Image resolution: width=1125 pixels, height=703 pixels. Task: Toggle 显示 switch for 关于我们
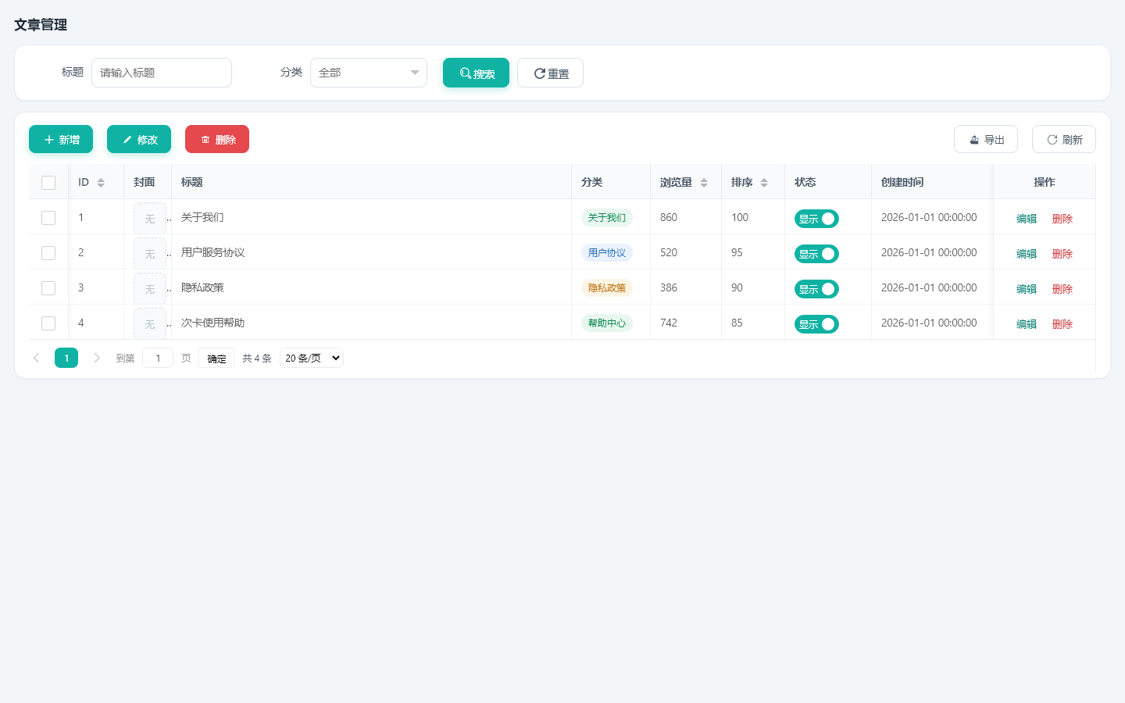[x=816, y=219]
